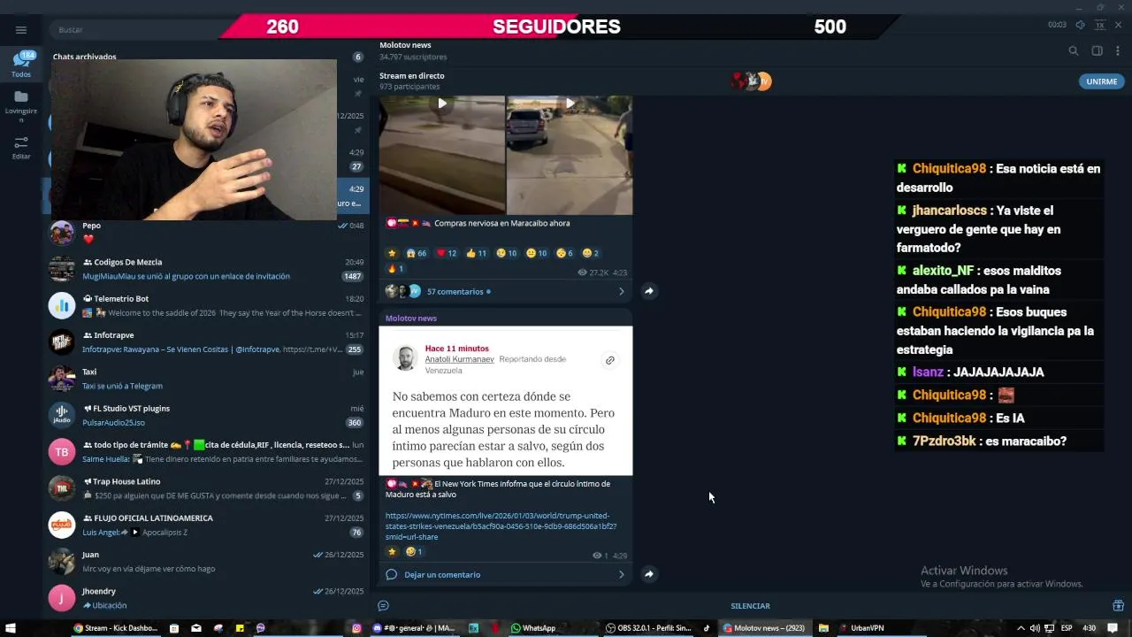This screenshot has width=1132, height=637.
Task: Mute the audio player volume icon
Action: pos(1081,26)
